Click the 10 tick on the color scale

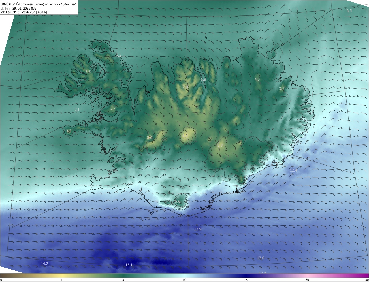pos(184,280)
